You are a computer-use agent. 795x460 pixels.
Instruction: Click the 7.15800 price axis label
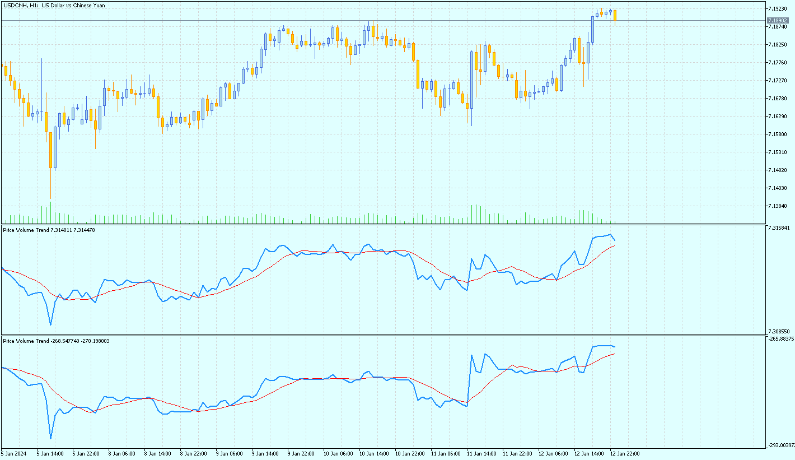pos(778,134)
